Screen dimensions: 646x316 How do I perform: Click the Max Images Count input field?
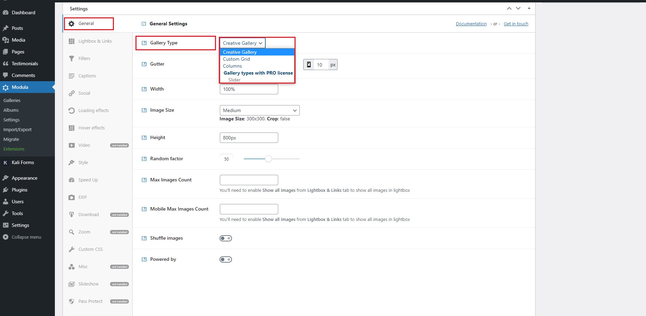[x=249, y=180]
